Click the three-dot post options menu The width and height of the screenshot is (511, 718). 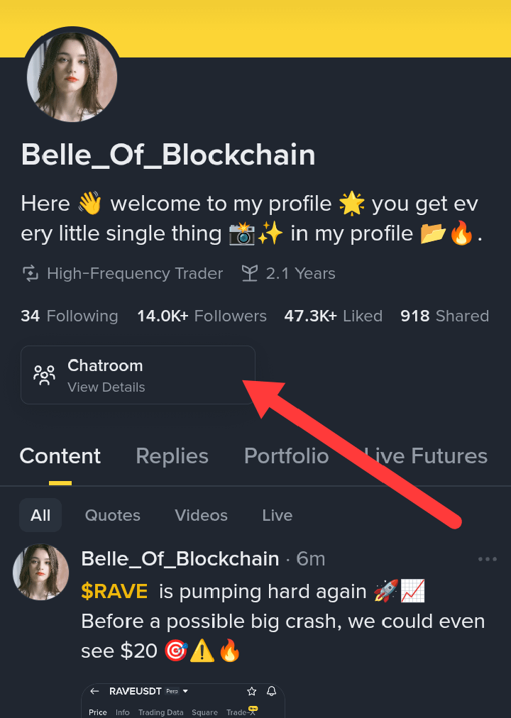click(487, 559)
